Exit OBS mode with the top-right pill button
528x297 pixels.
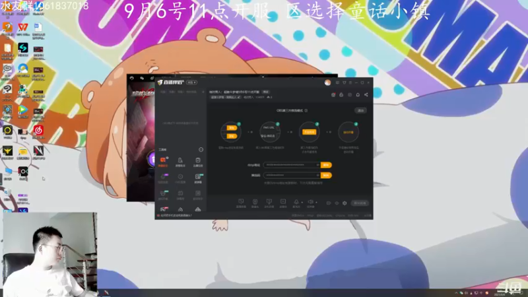coord(360,110)
